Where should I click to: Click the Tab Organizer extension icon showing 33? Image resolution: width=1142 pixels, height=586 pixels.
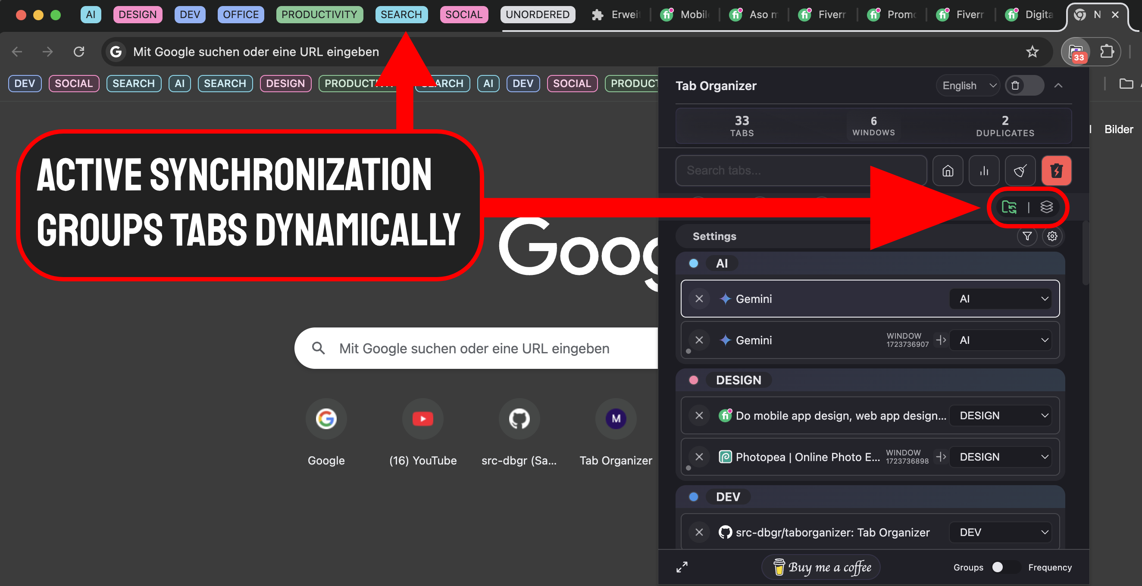(1076, 51)
